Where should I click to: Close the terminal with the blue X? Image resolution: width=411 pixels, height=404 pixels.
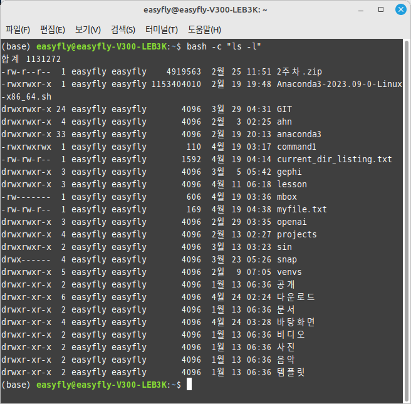click(401, 9)
